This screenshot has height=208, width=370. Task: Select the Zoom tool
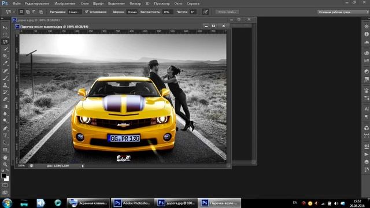coord(5,164)
